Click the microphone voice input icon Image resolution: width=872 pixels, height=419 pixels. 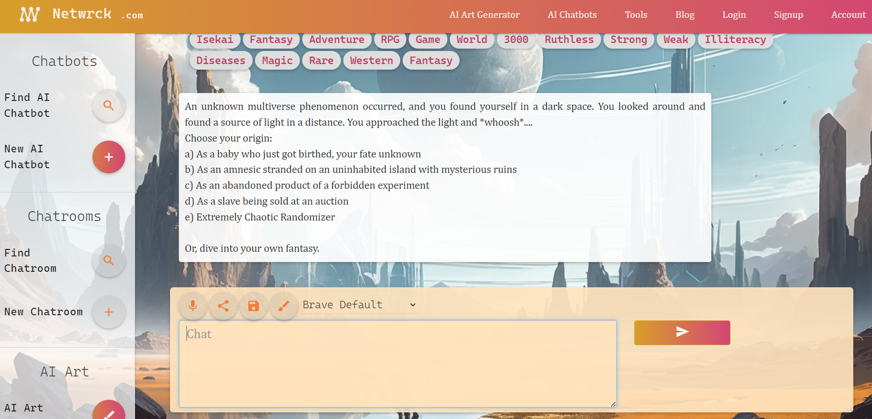[x=192, y=306]
